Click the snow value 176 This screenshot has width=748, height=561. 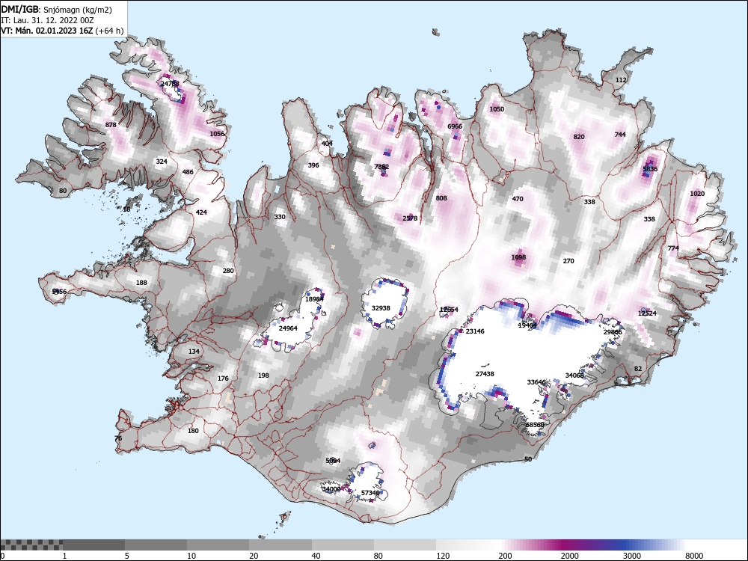[223, 378]
